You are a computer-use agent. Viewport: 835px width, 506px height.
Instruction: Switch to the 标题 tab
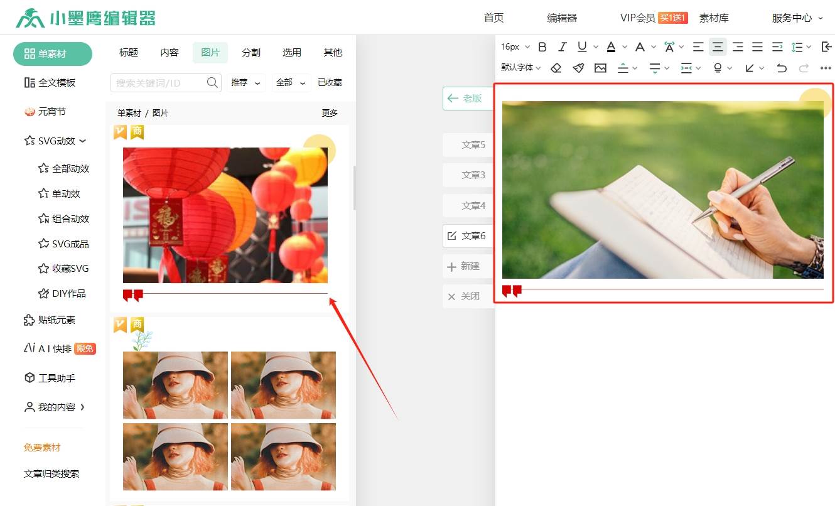129,53
